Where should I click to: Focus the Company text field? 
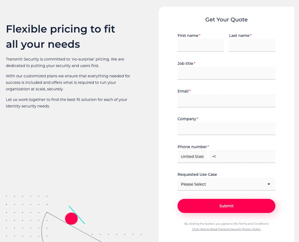click(226, 128)
